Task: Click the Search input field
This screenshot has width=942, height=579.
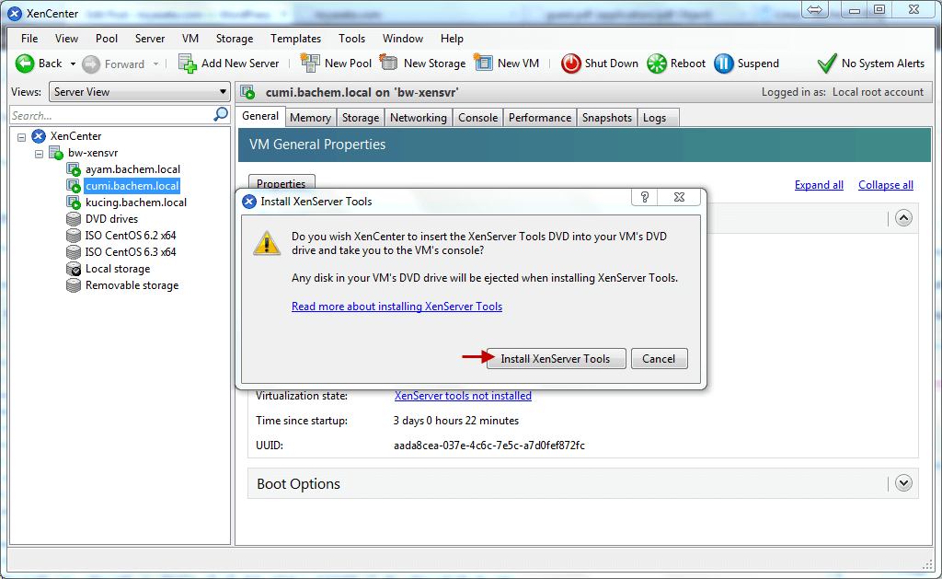Action: 111,115
